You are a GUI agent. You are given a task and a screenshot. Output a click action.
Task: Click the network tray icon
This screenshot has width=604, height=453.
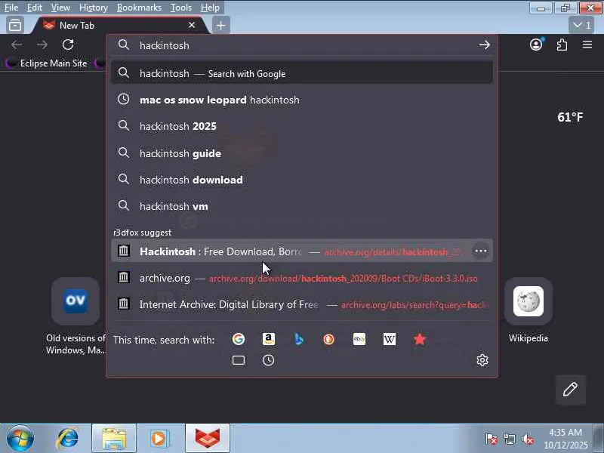510,439
